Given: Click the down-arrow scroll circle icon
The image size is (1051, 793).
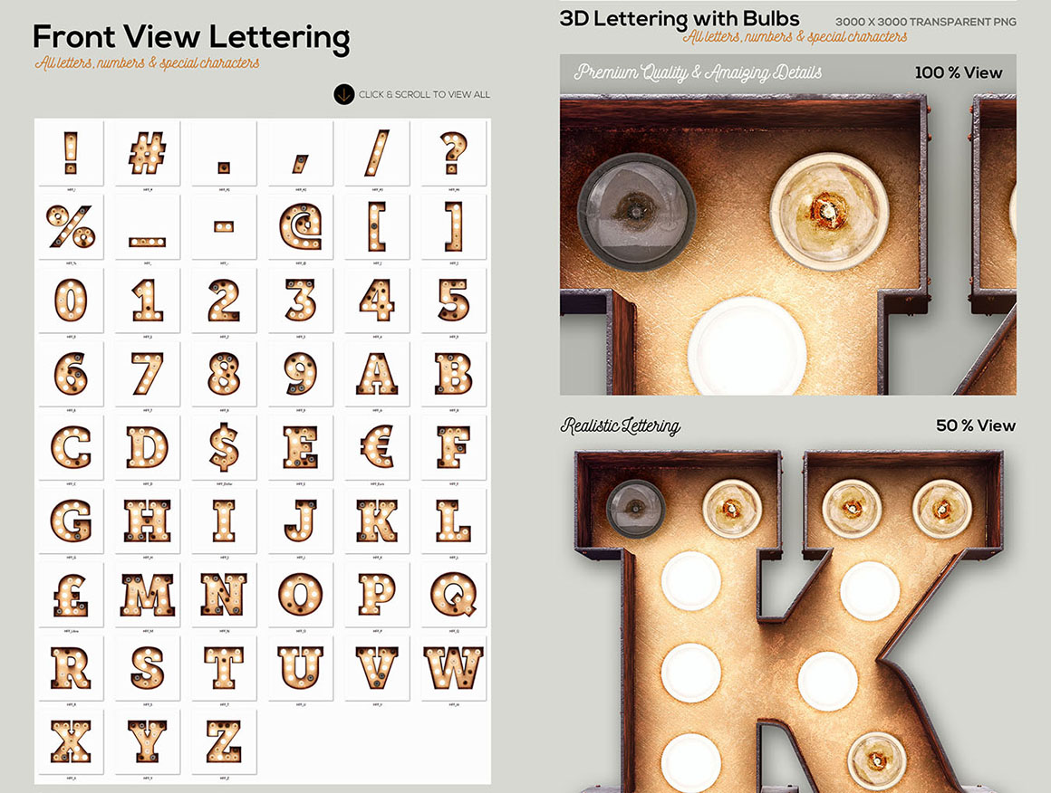Looking at the screenshot, I should [344, 94].
